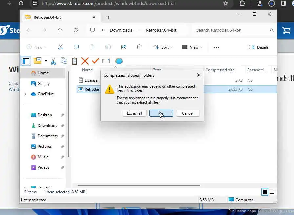294x215 pixels.
Task: Refresh the File Explorer folder view
Action: (x=76, y=30)
